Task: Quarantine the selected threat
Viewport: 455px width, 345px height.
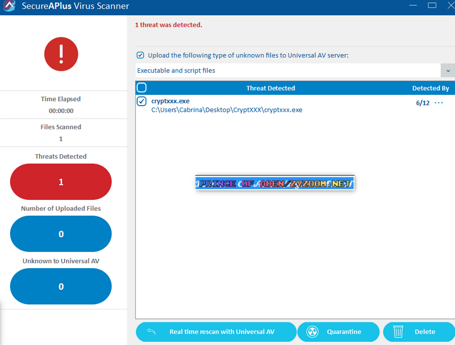Action: click(338, 331)
